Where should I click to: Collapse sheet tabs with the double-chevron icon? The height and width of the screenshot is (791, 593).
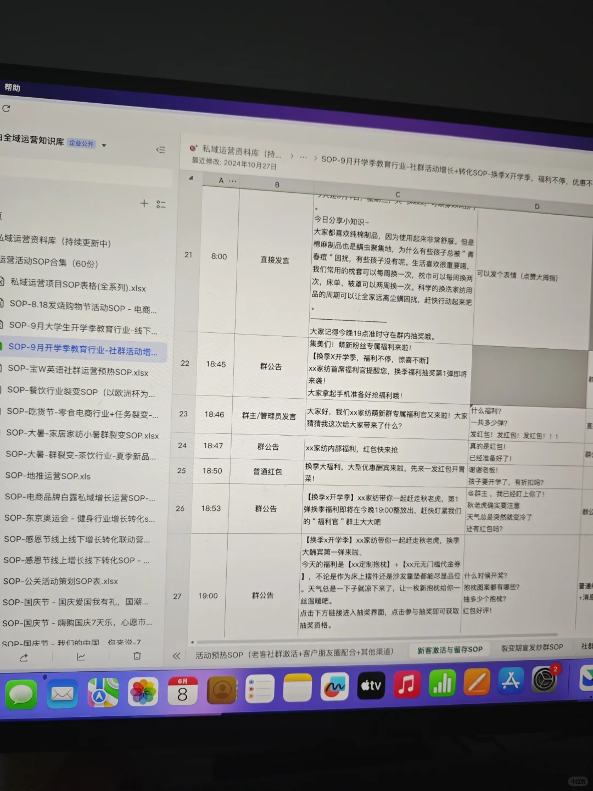pos(176,655)
